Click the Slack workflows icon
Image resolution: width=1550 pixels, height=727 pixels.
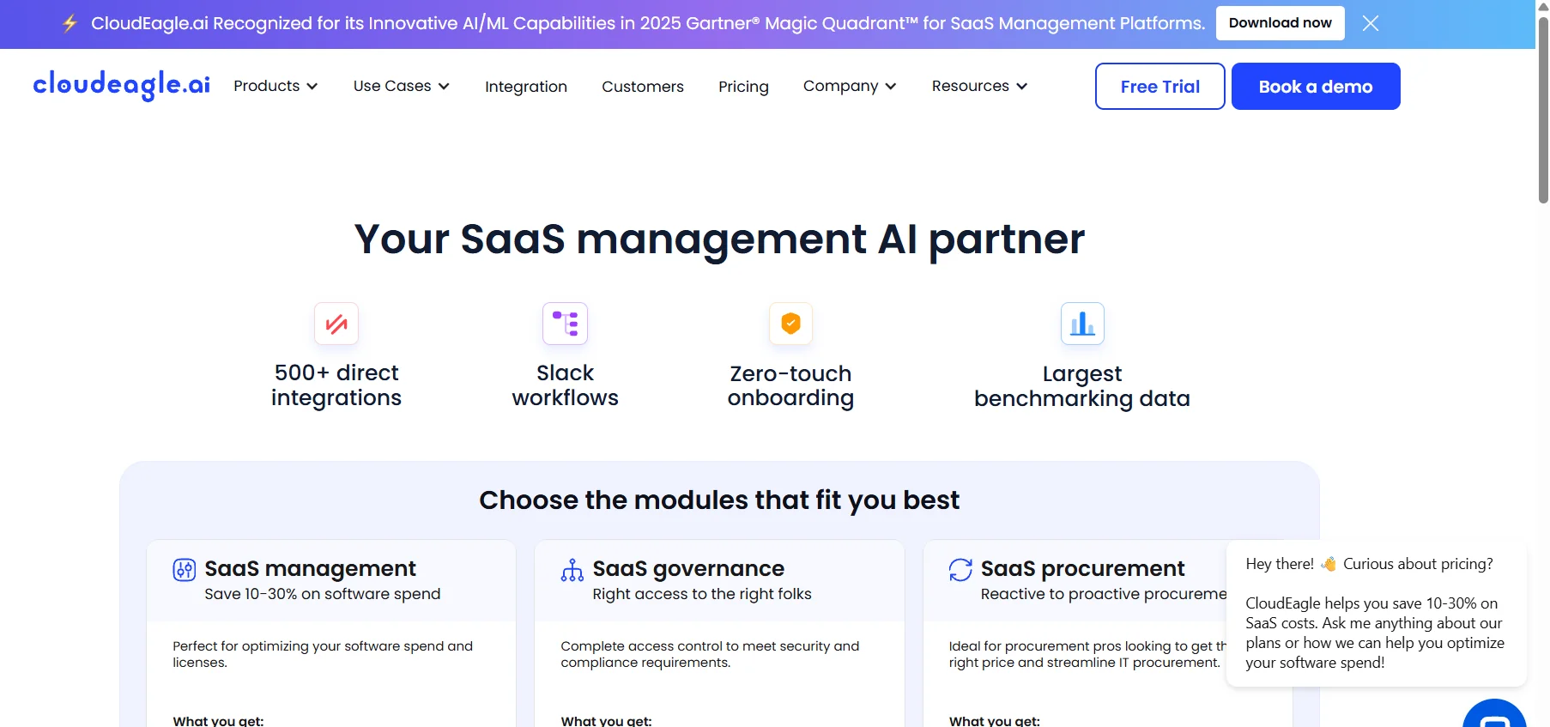565,324
